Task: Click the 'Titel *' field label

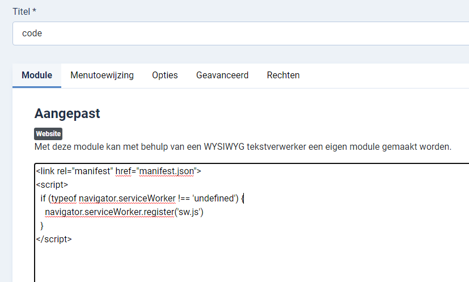Action: 24,11
